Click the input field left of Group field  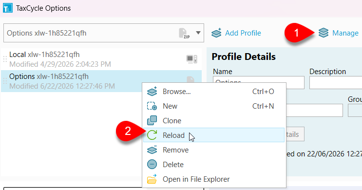314,111
